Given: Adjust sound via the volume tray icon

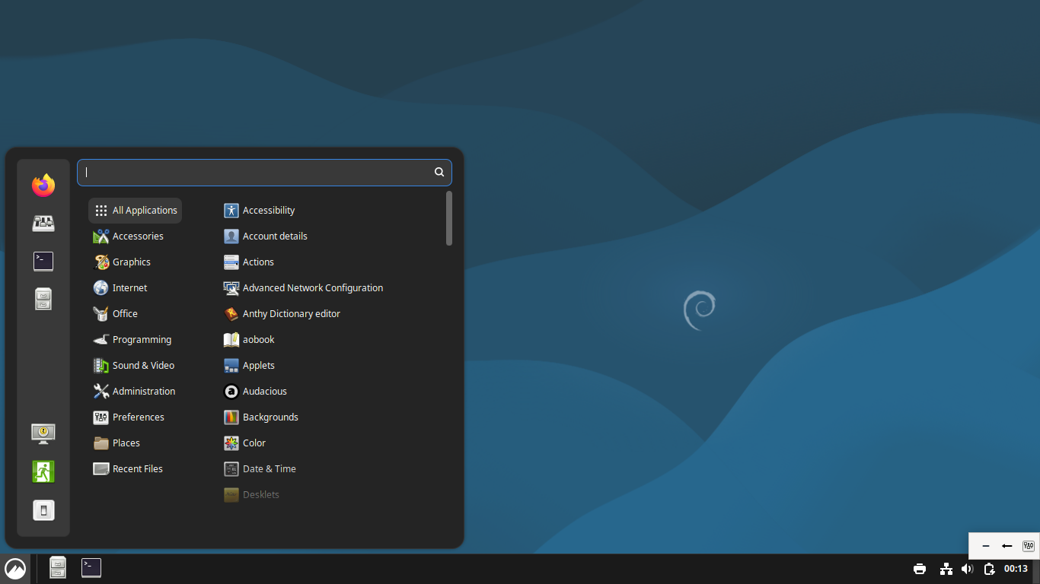Looking at the screenshot, I should (967, 568).
